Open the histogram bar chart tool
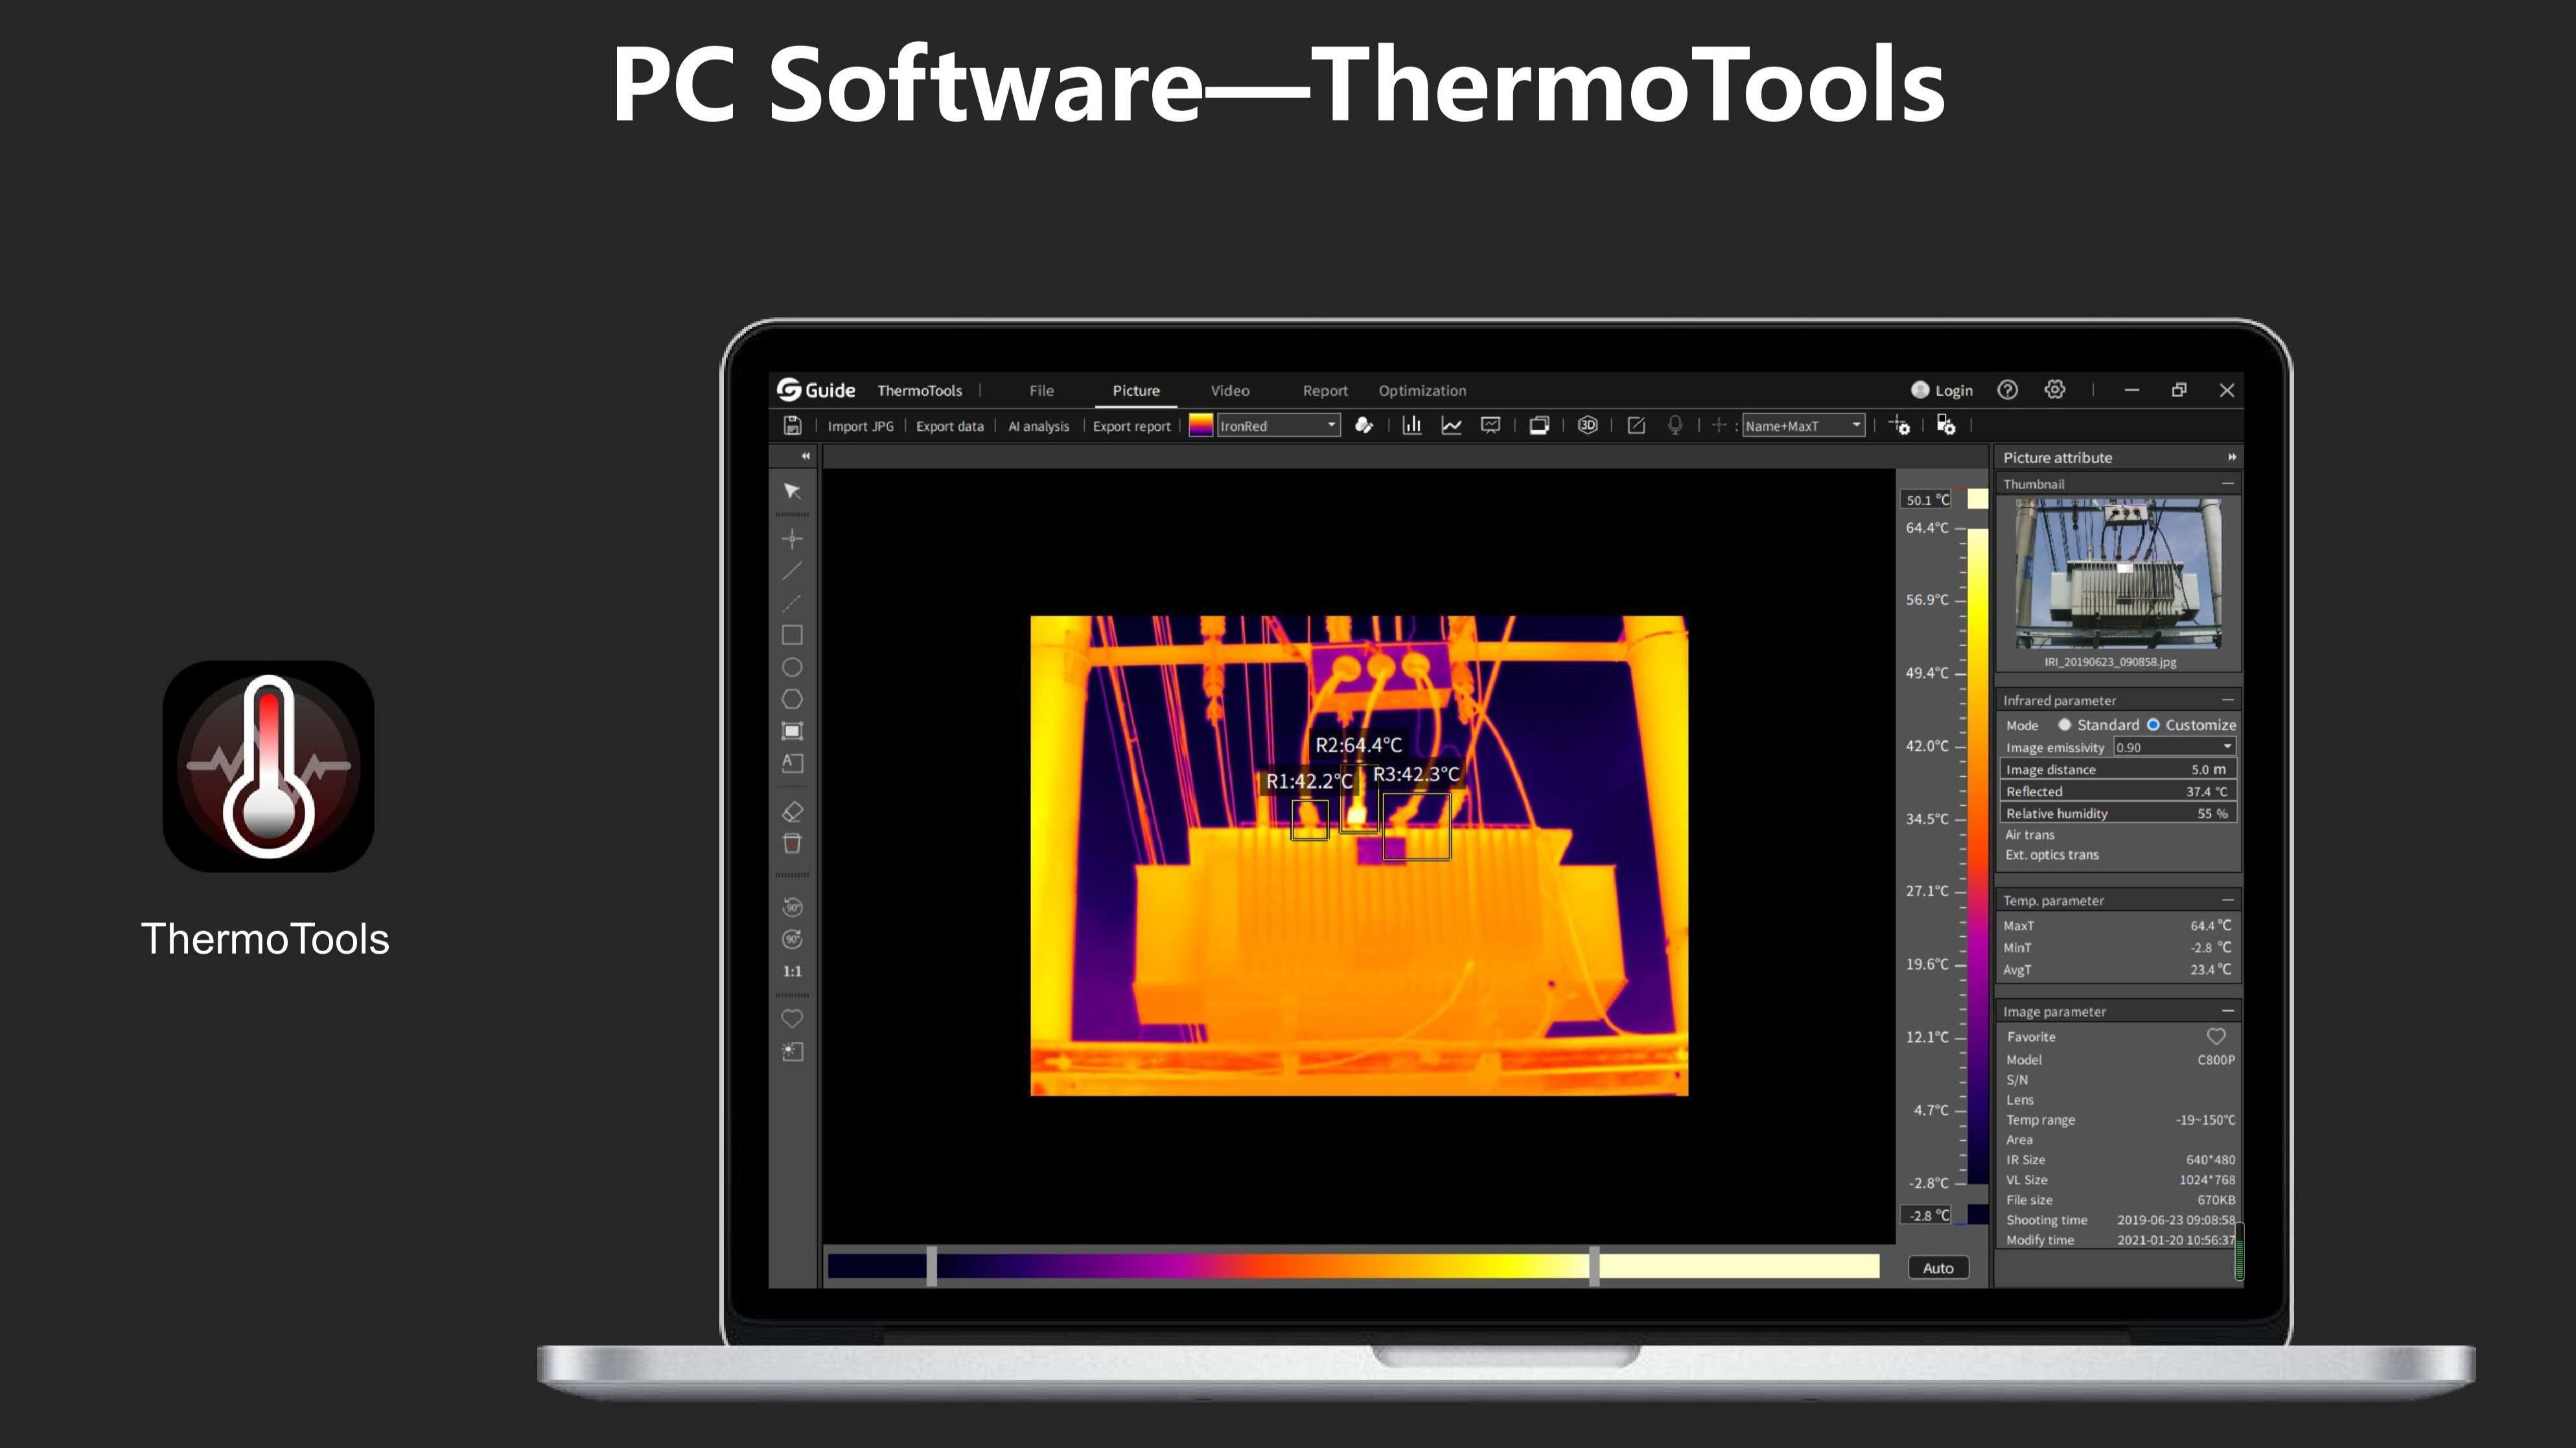 (1412, 426)
